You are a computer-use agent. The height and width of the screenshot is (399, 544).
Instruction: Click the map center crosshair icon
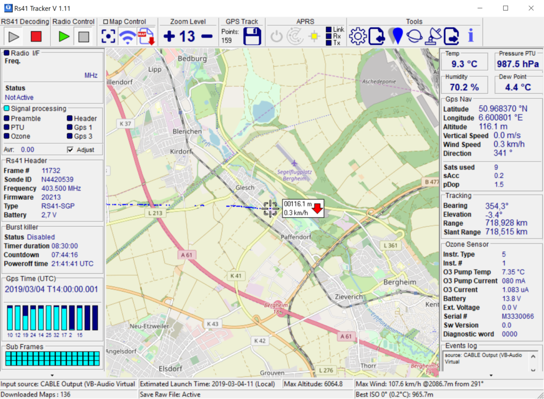click(108, 37)
